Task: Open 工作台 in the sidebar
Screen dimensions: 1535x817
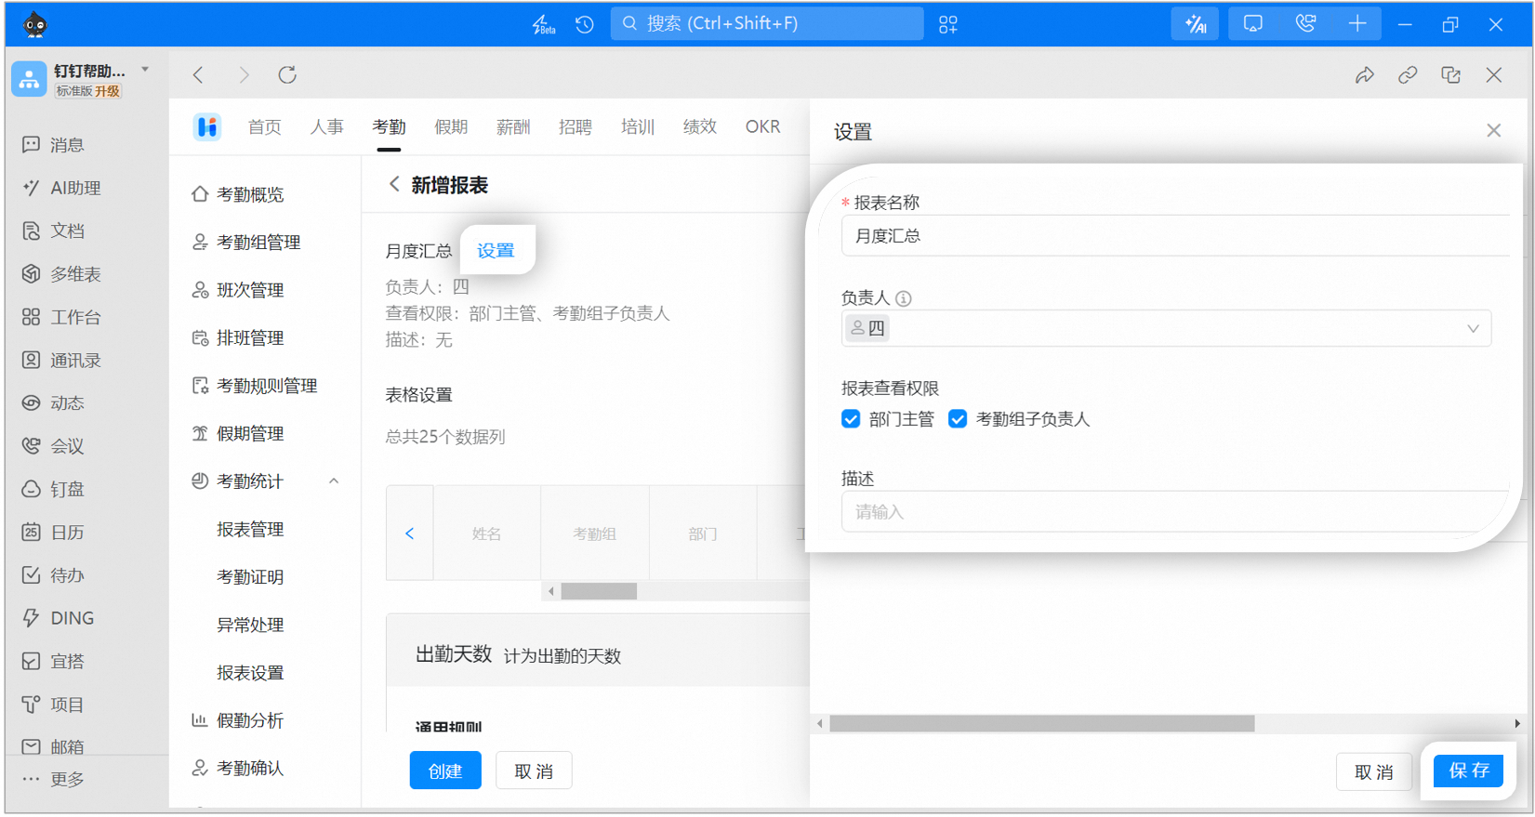Action: (x=61, y=317)
